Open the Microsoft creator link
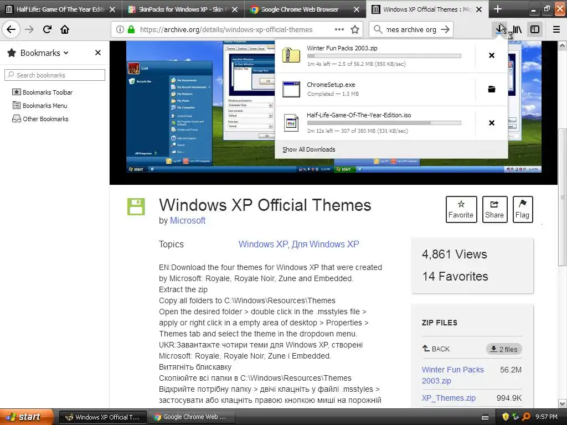567x425 pixels. [x=187, y=220]
